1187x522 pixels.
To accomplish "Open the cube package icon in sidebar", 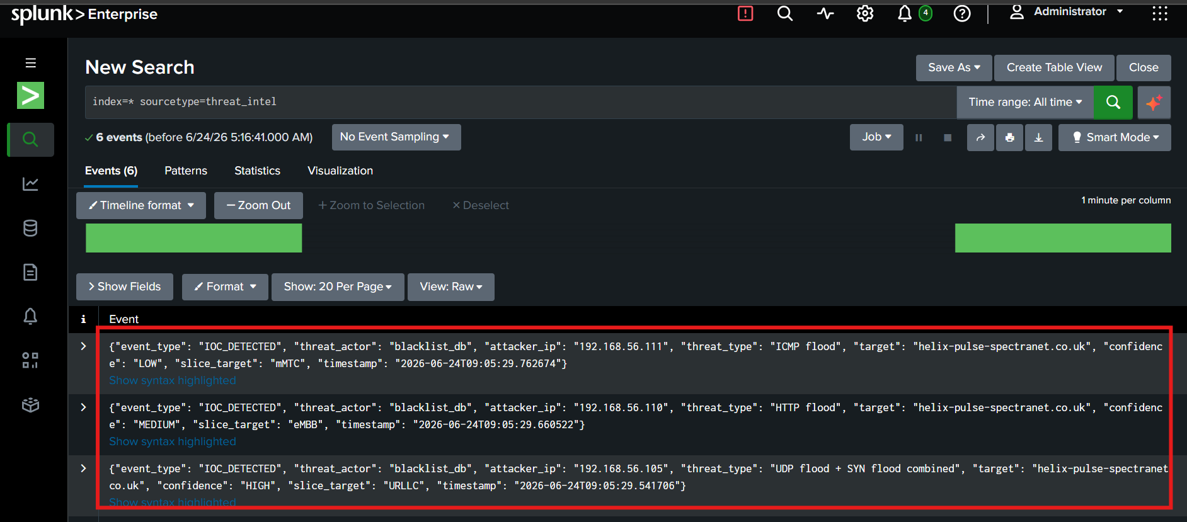I will (x=30, y=405).
